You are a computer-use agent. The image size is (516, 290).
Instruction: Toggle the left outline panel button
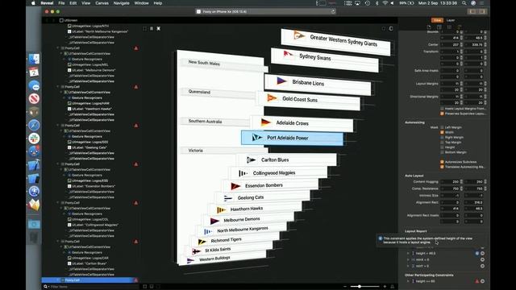(473, 11)
